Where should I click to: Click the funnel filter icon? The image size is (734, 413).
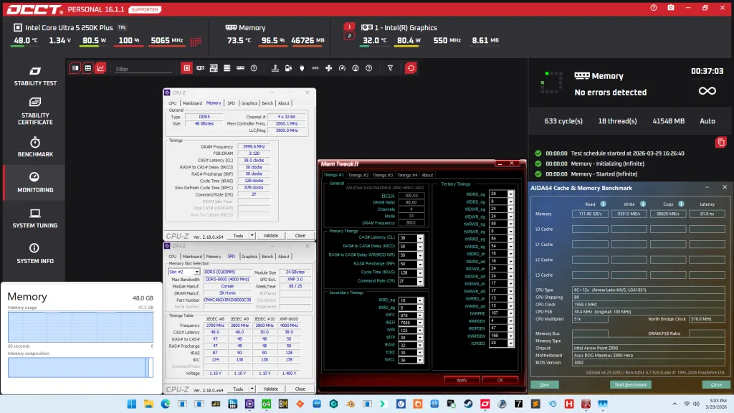pos(390,68)
